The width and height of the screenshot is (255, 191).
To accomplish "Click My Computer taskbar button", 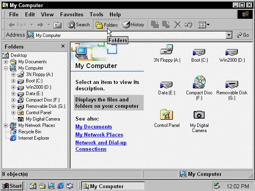I will pyautogui.click(x=113, y=186).
